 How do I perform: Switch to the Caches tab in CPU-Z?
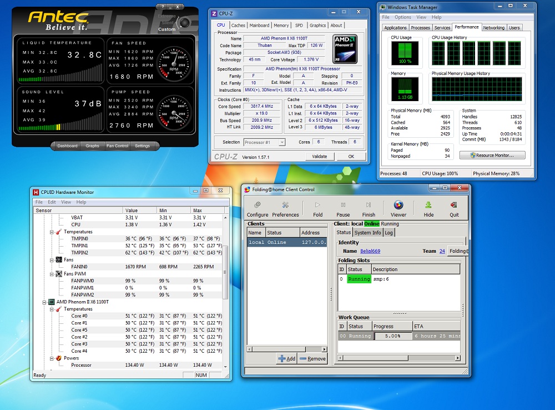238,26
